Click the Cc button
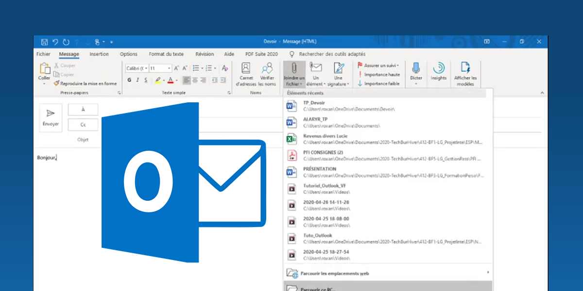 point(83,125)
